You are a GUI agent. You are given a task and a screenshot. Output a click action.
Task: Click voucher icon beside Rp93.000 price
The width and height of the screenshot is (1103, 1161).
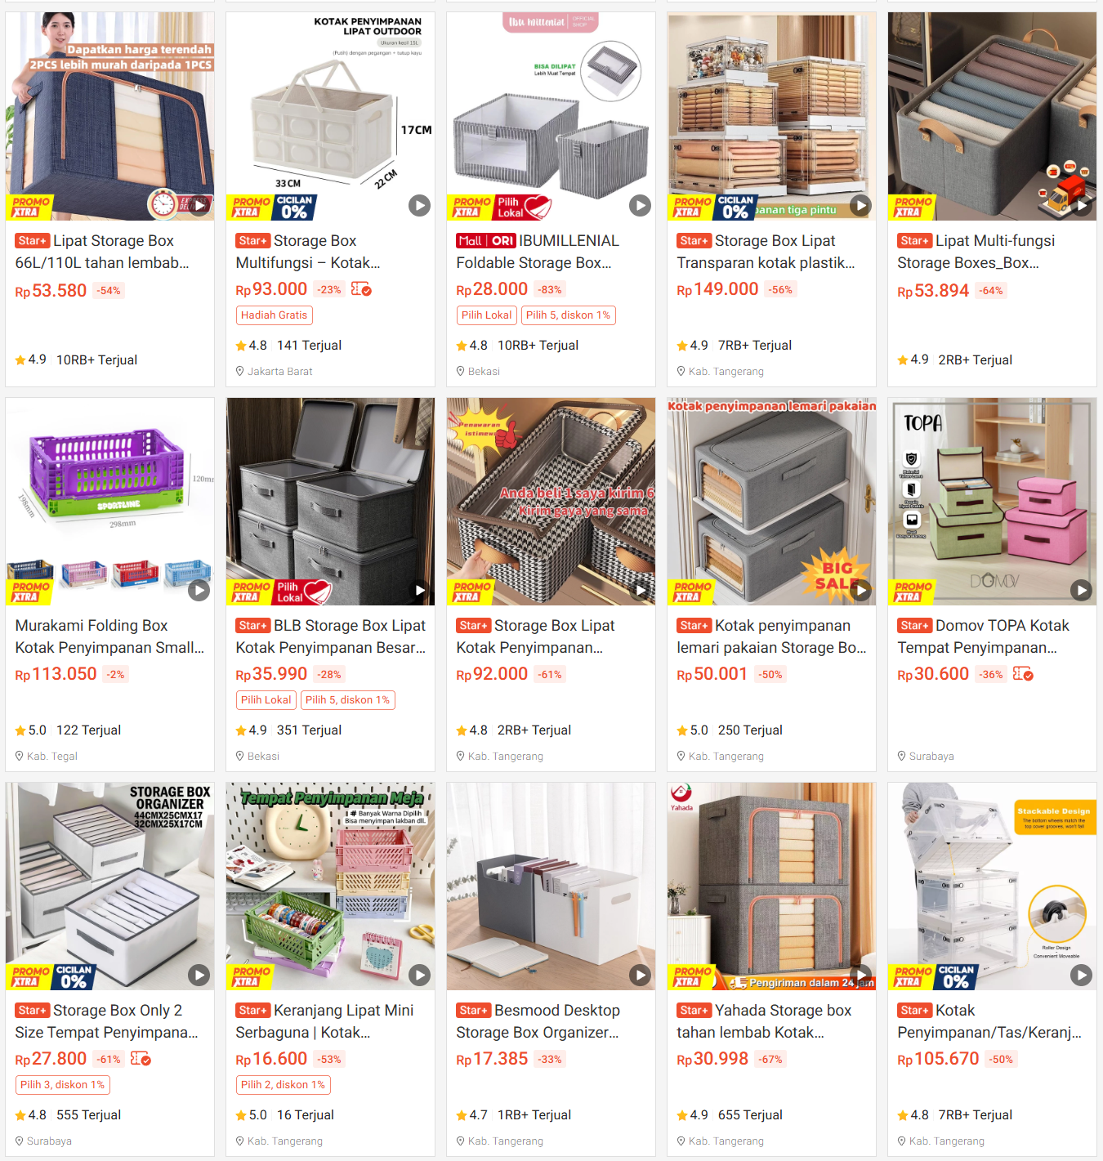361,289
